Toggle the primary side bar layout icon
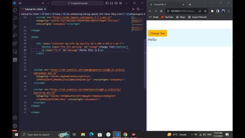 pos(107,3)
